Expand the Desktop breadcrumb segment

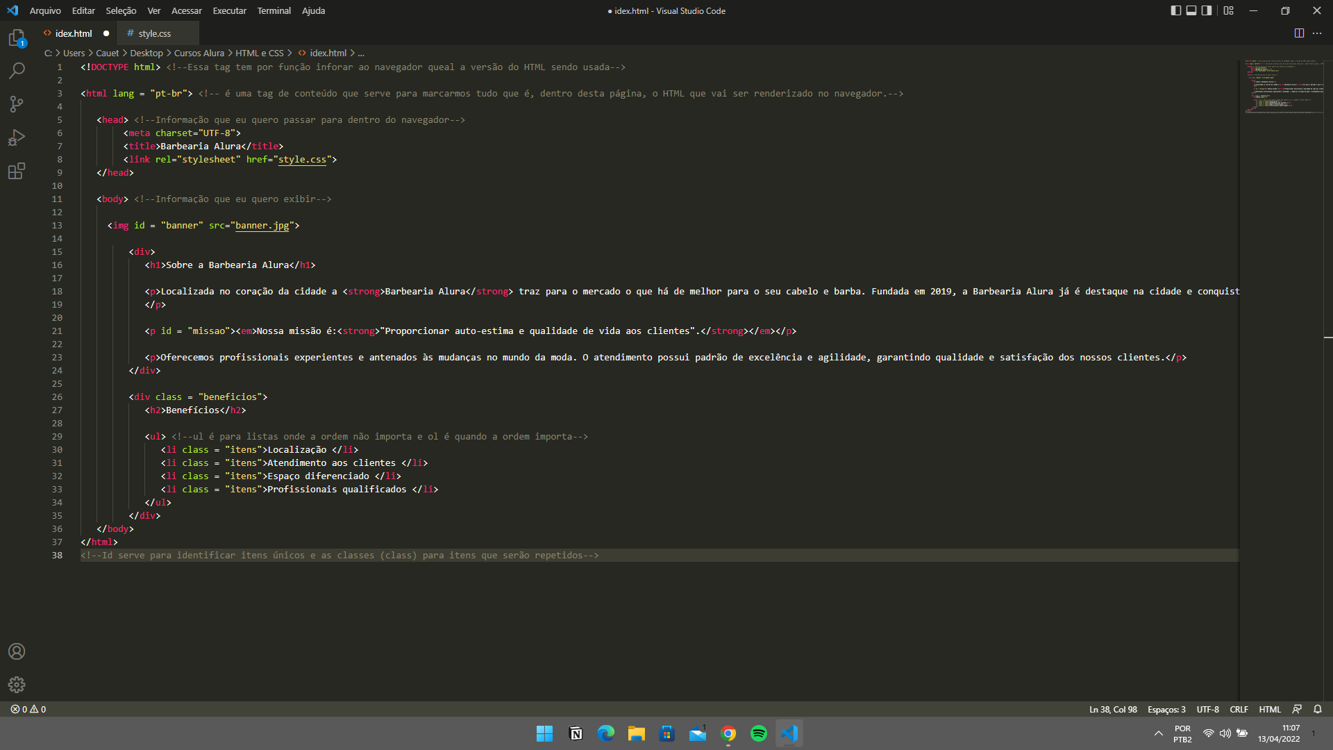[x=146, y=53]
